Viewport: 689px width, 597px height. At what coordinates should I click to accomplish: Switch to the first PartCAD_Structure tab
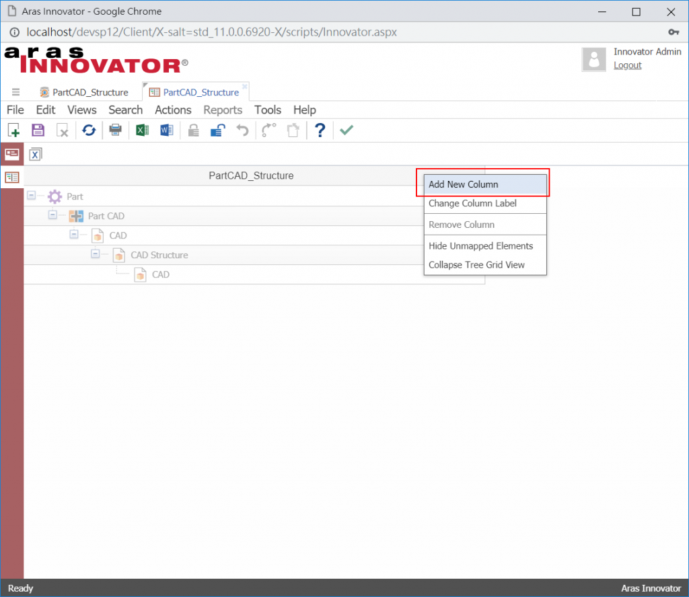click(x=84, y=92)
